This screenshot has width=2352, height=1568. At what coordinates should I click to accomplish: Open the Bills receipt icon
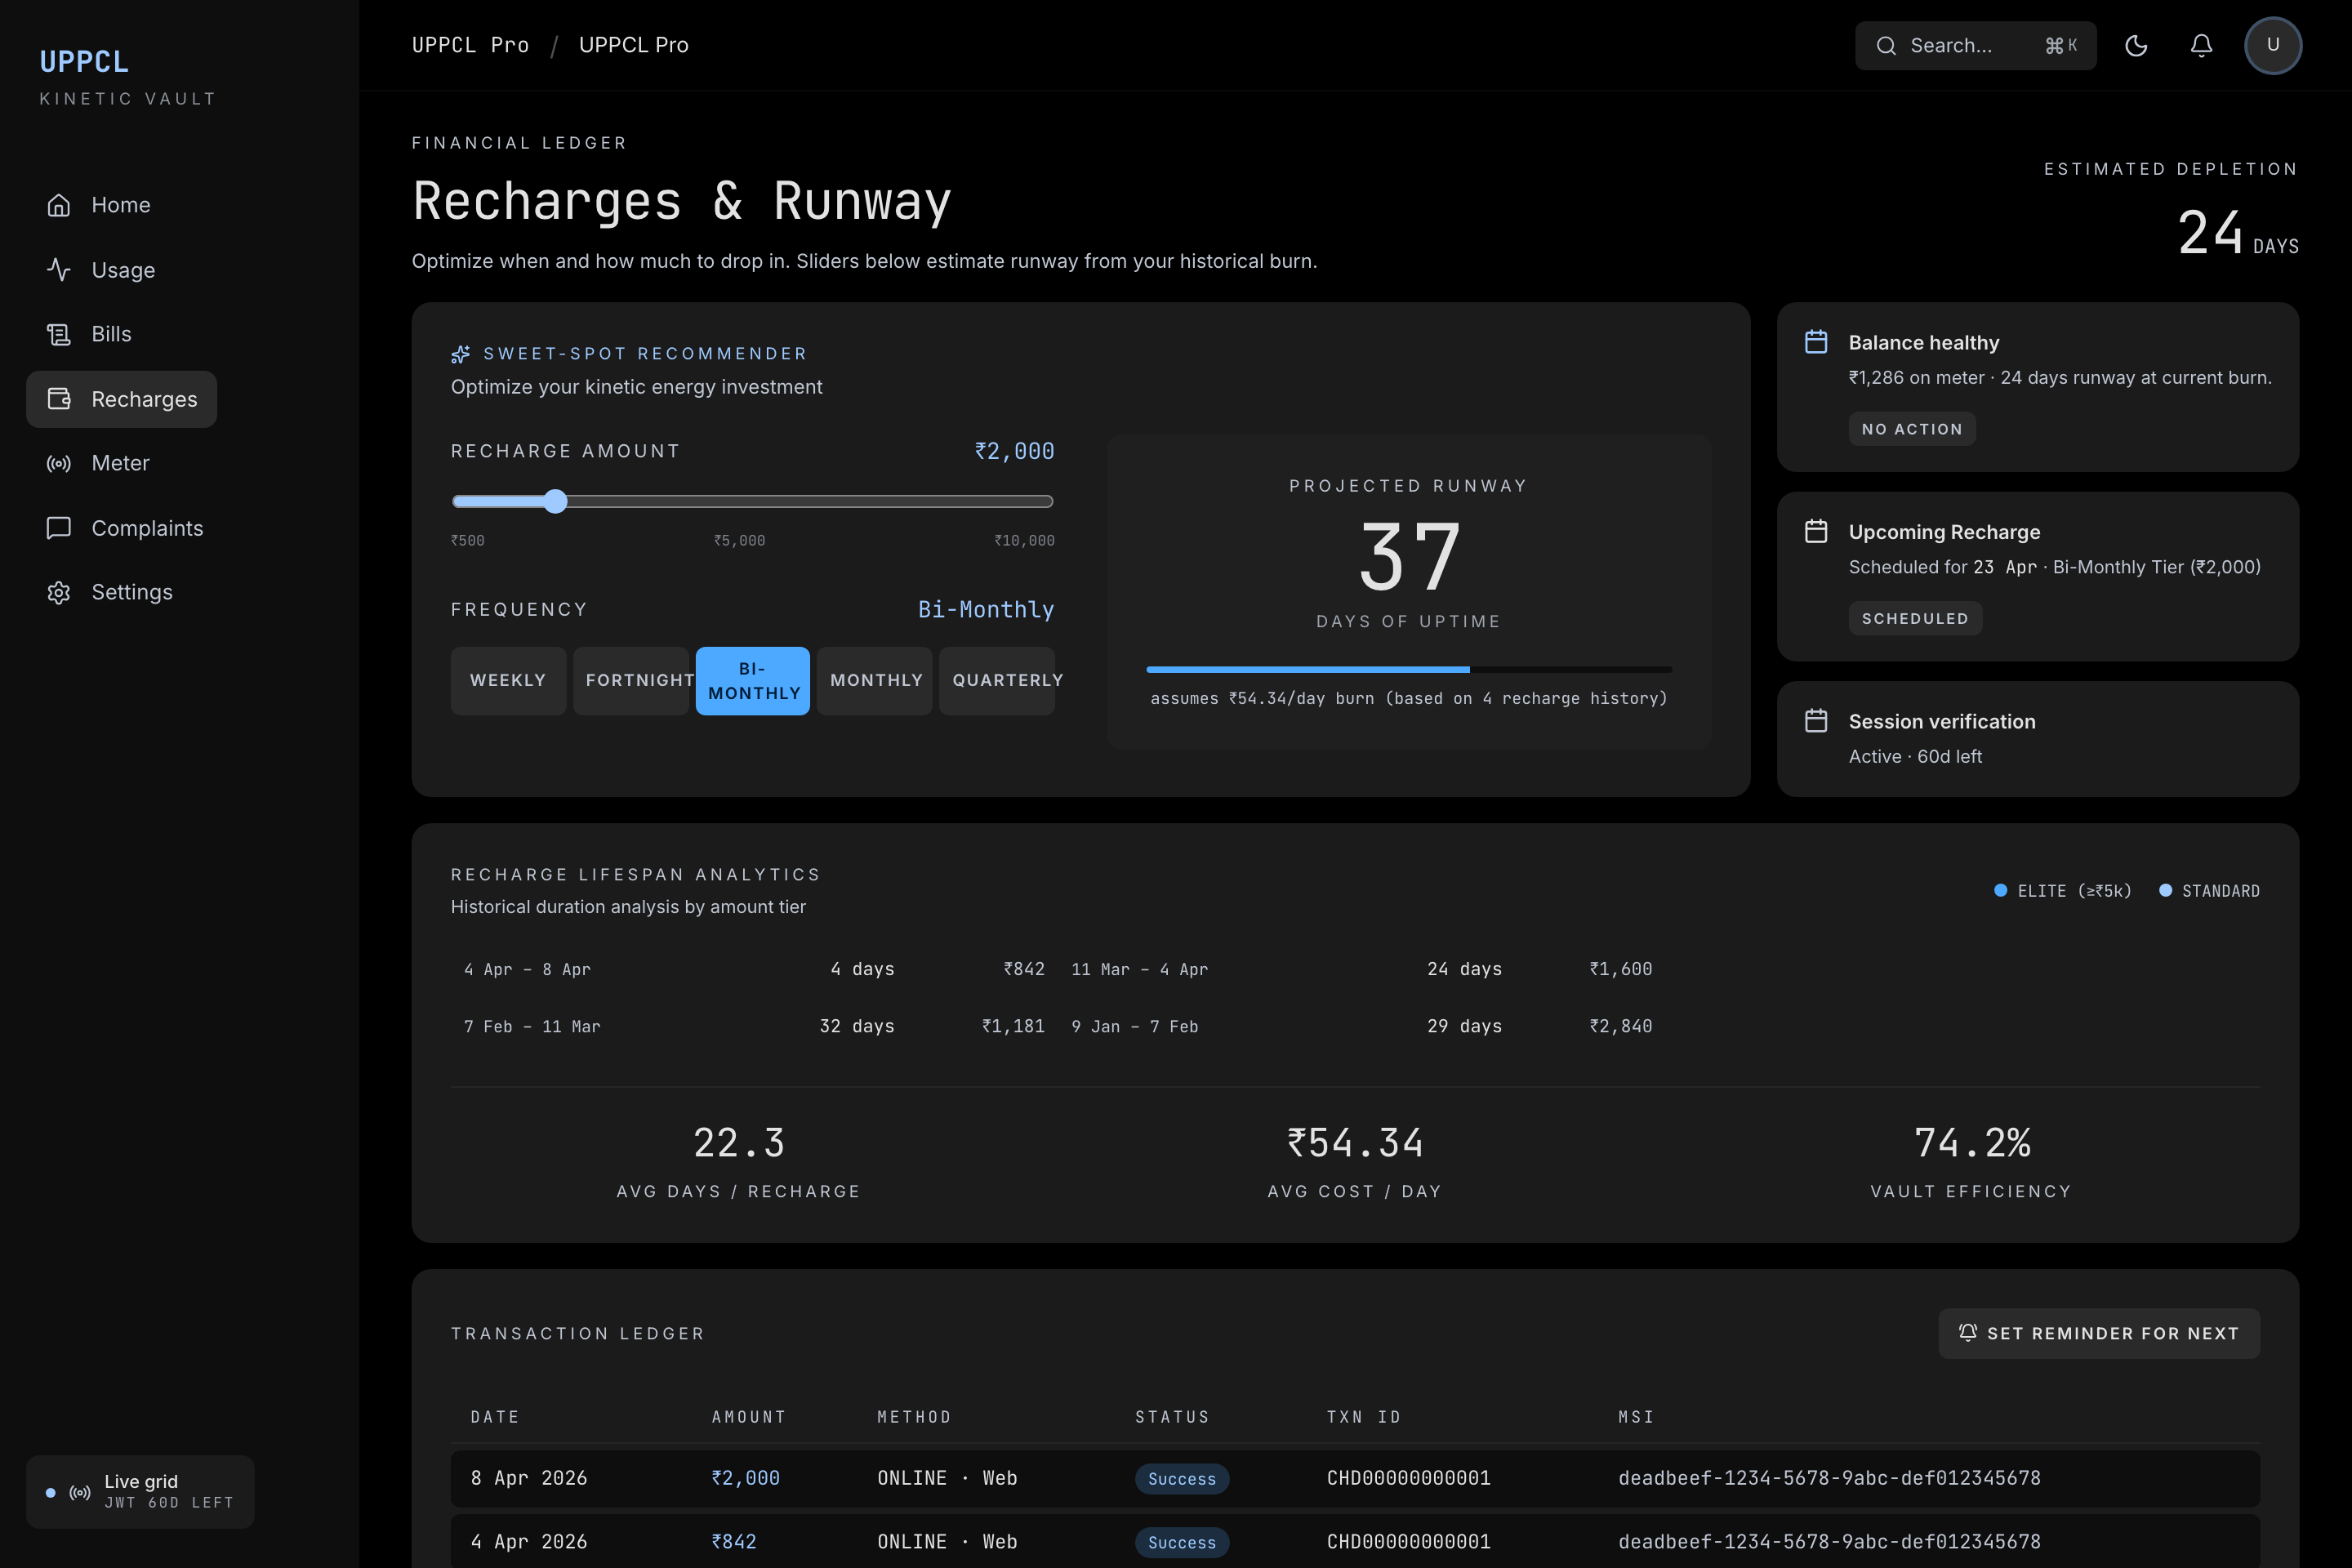(59, 334)
